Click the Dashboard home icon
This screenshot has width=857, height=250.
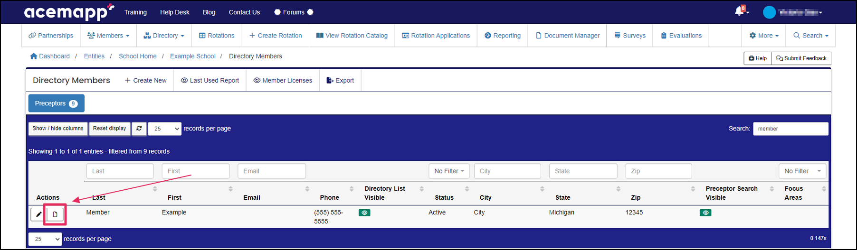pos(34,56)
